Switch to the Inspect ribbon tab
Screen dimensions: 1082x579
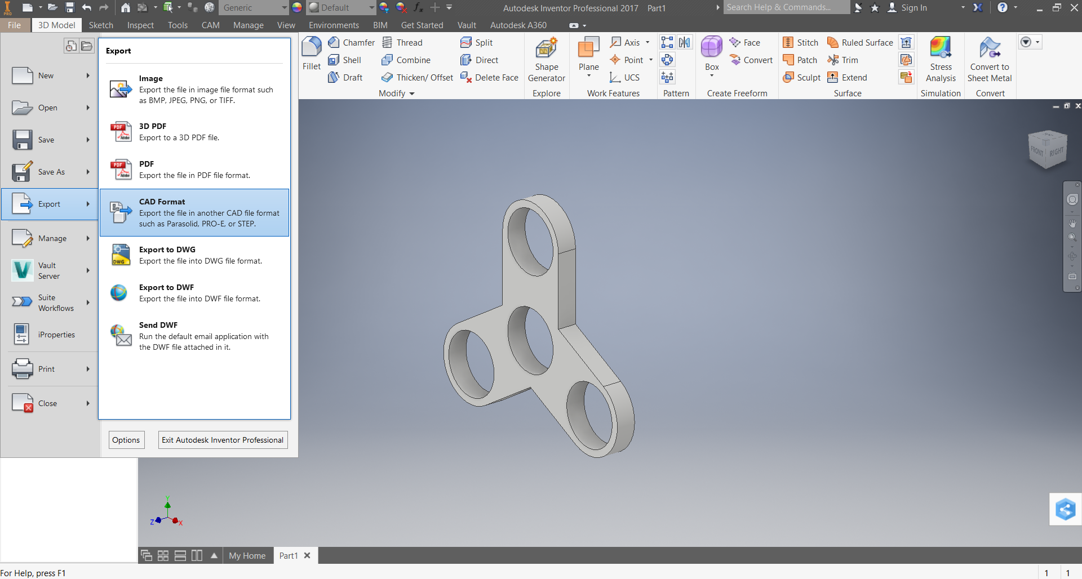tap(140, 25)
